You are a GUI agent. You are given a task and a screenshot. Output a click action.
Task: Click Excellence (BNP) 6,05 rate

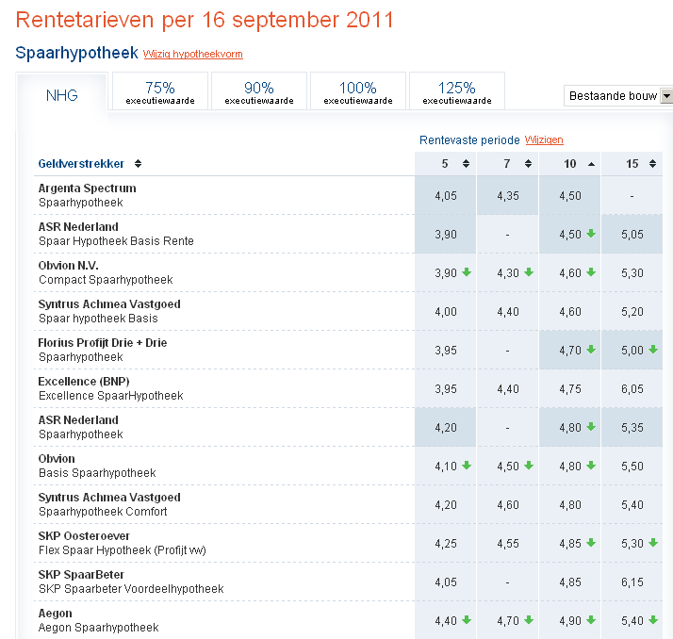point(632,389)
